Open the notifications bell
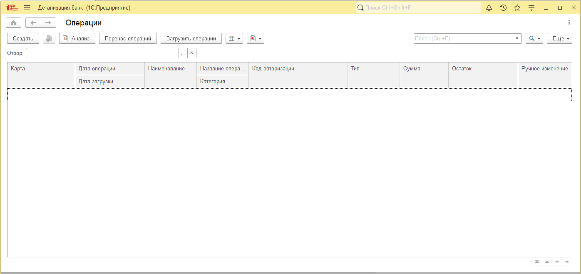 pyautogui.click(x=489, y=7)
